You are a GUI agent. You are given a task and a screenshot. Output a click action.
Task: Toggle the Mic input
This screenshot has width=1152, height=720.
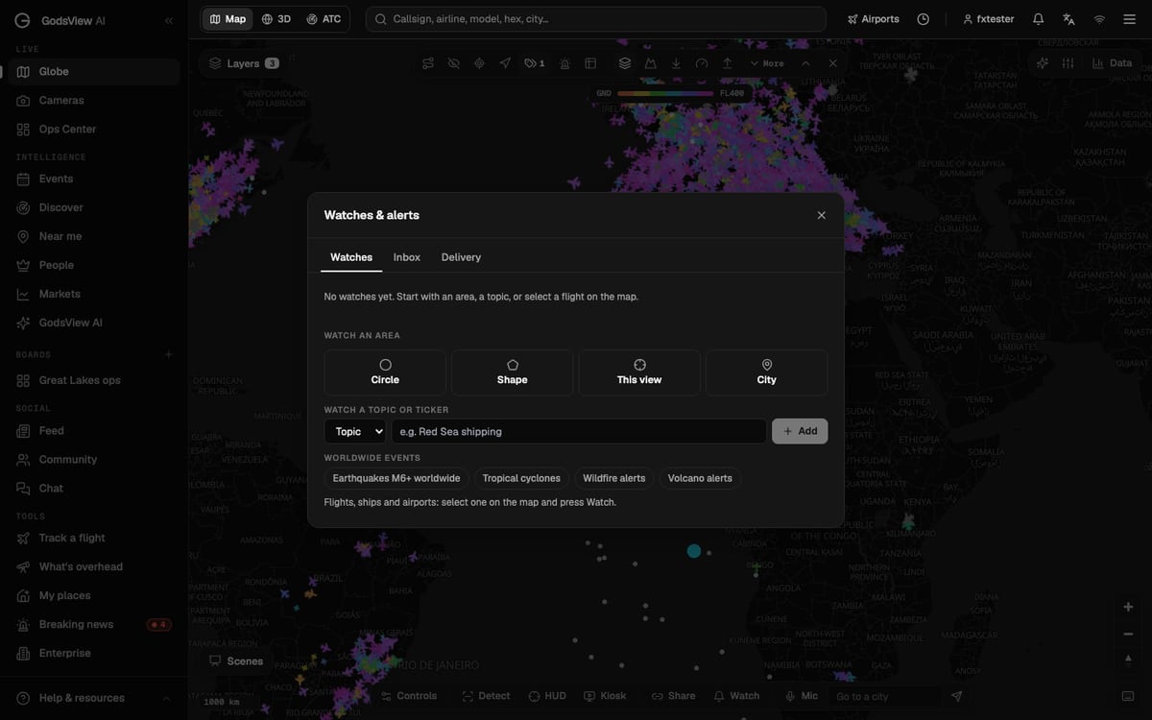coord(802,696)
